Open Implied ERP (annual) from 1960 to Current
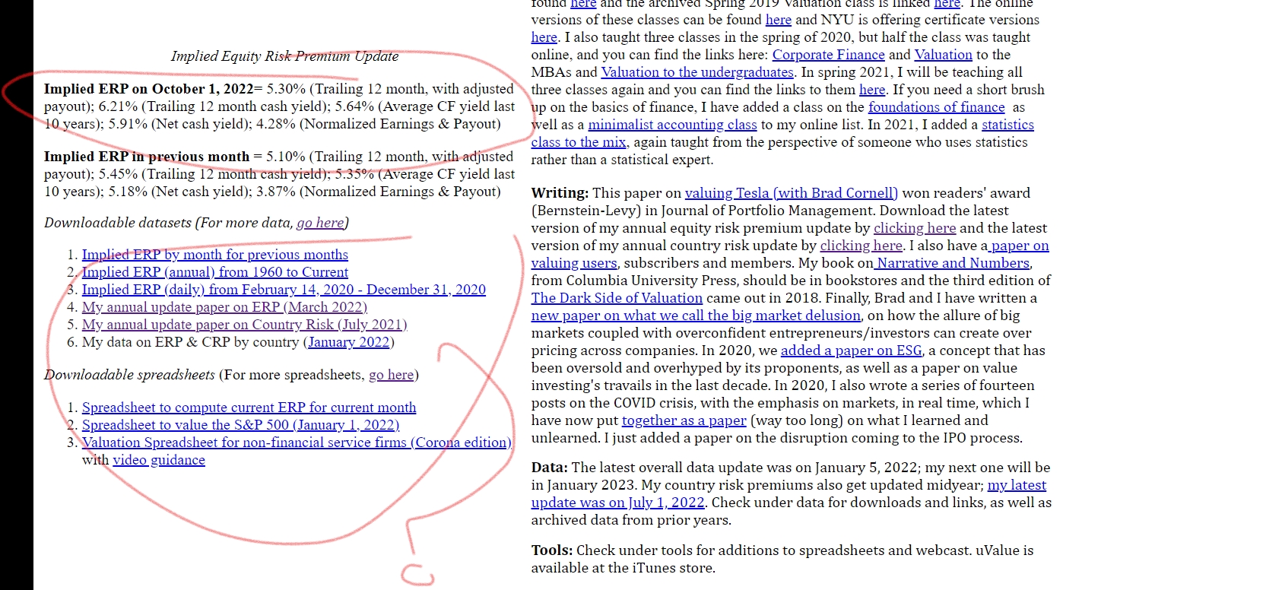 (x=215, y=272)
